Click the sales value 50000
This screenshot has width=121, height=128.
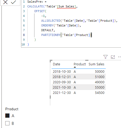[x=100, y=71]
